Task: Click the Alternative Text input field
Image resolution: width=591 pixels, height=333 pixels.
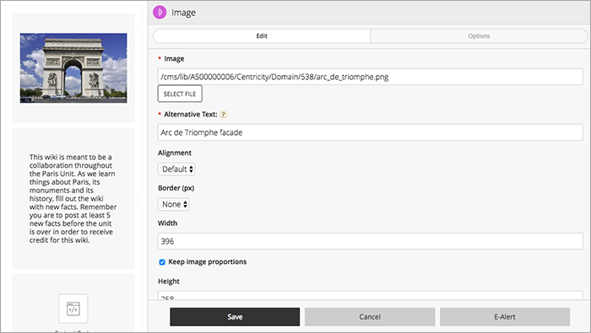Action: pyautogui.click(x=370, y=132)
